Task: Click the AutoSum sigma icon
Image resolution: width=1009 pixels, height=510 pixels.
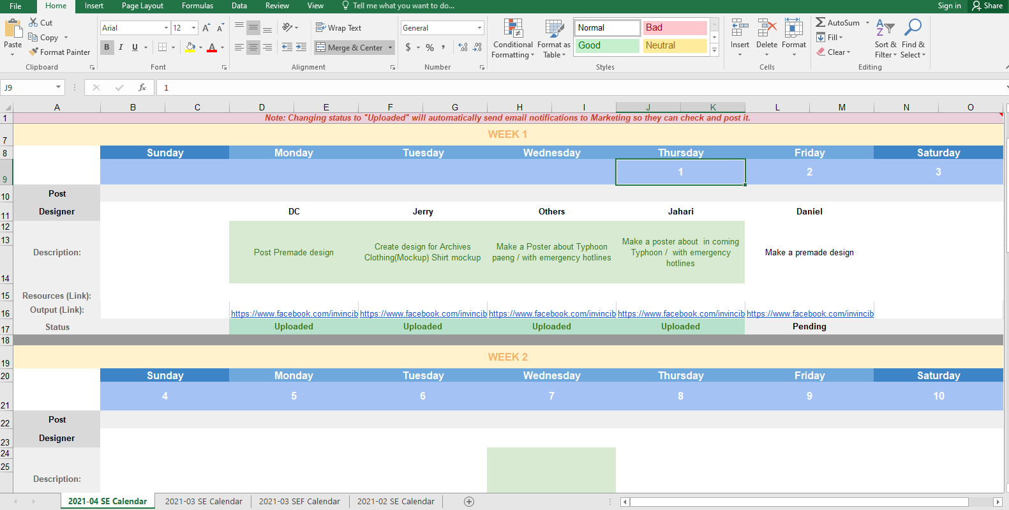Action: [821, 22]
